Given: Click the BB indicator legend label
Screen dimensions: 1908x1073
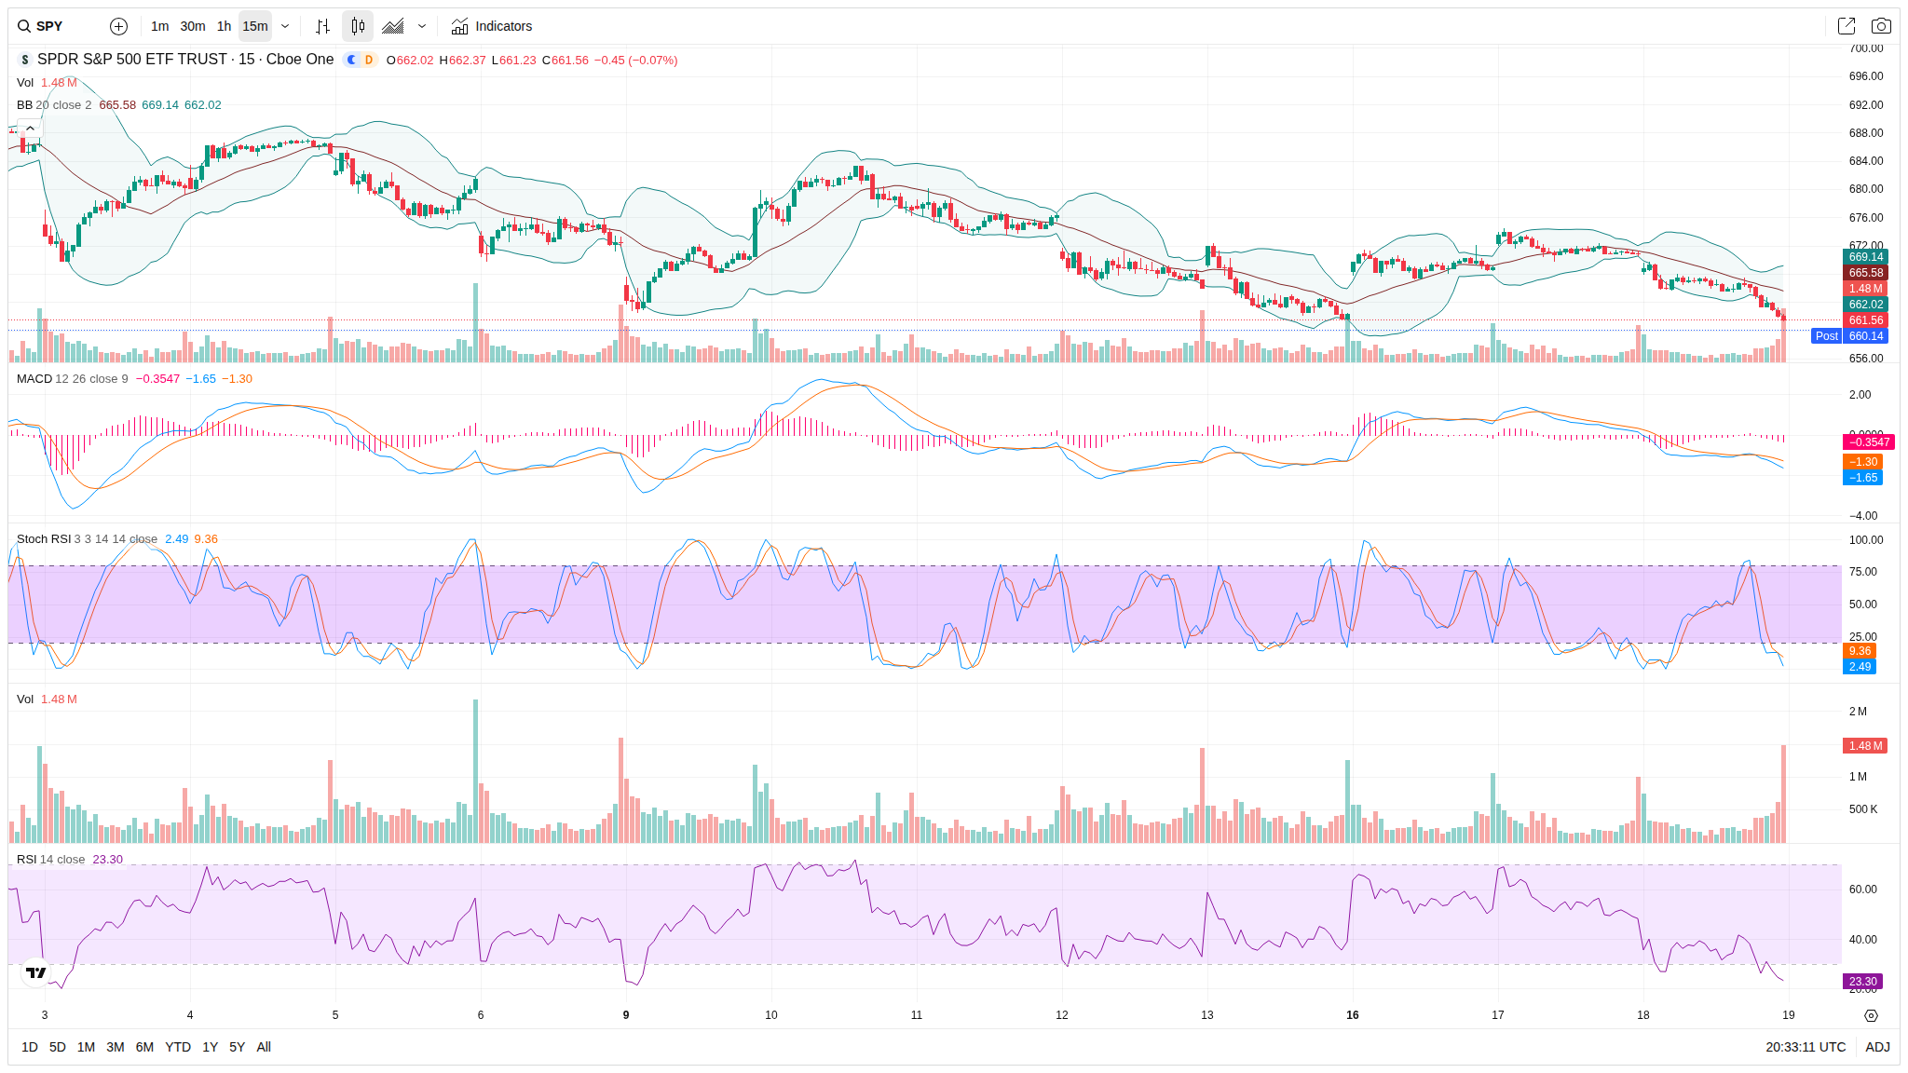Looking at the screenshot, I should pyautogui.click(x=25, y=105).
